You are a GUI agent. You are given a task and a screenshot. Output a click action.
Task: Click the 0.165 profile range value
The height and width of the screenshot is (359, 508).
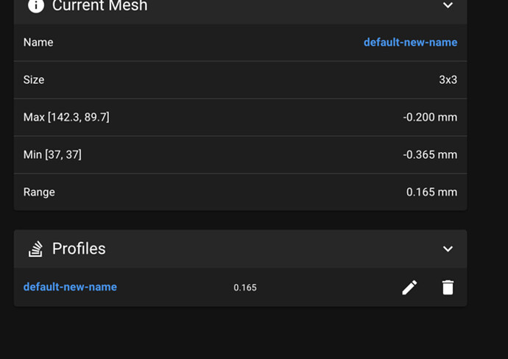245,288
